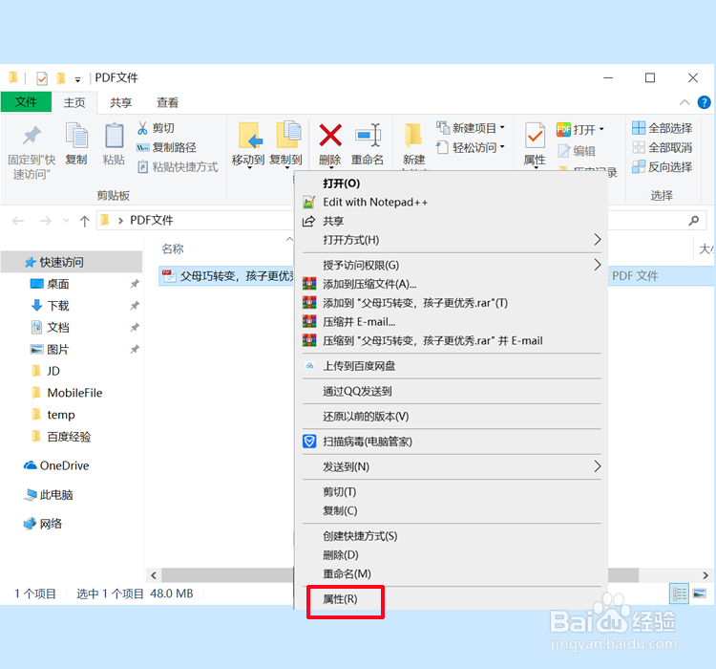Screen dimensions: 716x669
Task: Click the New folder (新建) icon
Action: tap(413, 136)
